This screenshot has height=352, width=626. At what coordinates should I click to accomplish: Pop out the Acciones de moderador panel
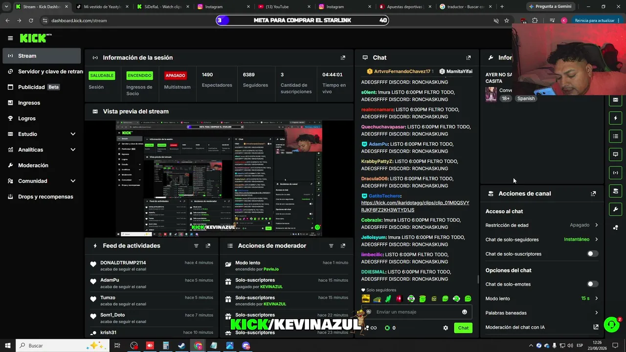click(x=343, y=246)
